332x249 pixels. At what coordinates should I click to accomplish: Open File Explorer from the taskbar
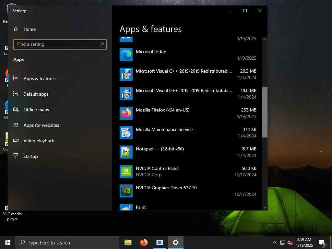[128, 243]
